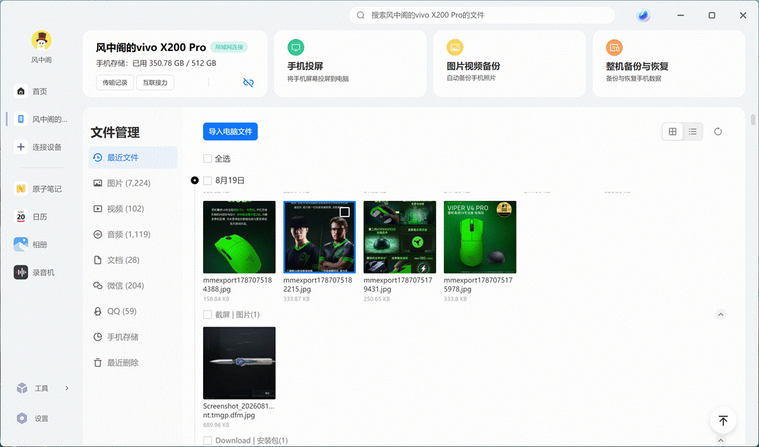Launch the 录音机 recorder app

[34, 272]
